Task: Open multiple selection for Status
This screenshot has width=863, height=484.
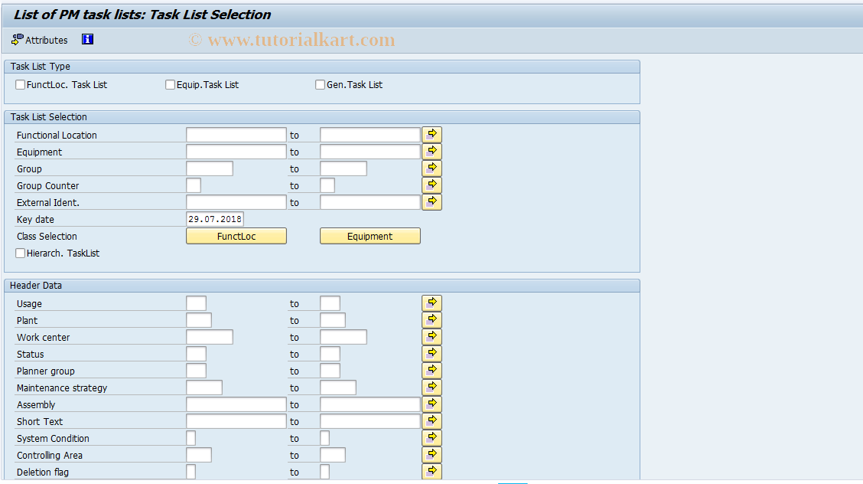Action: [x=432, y=354]
